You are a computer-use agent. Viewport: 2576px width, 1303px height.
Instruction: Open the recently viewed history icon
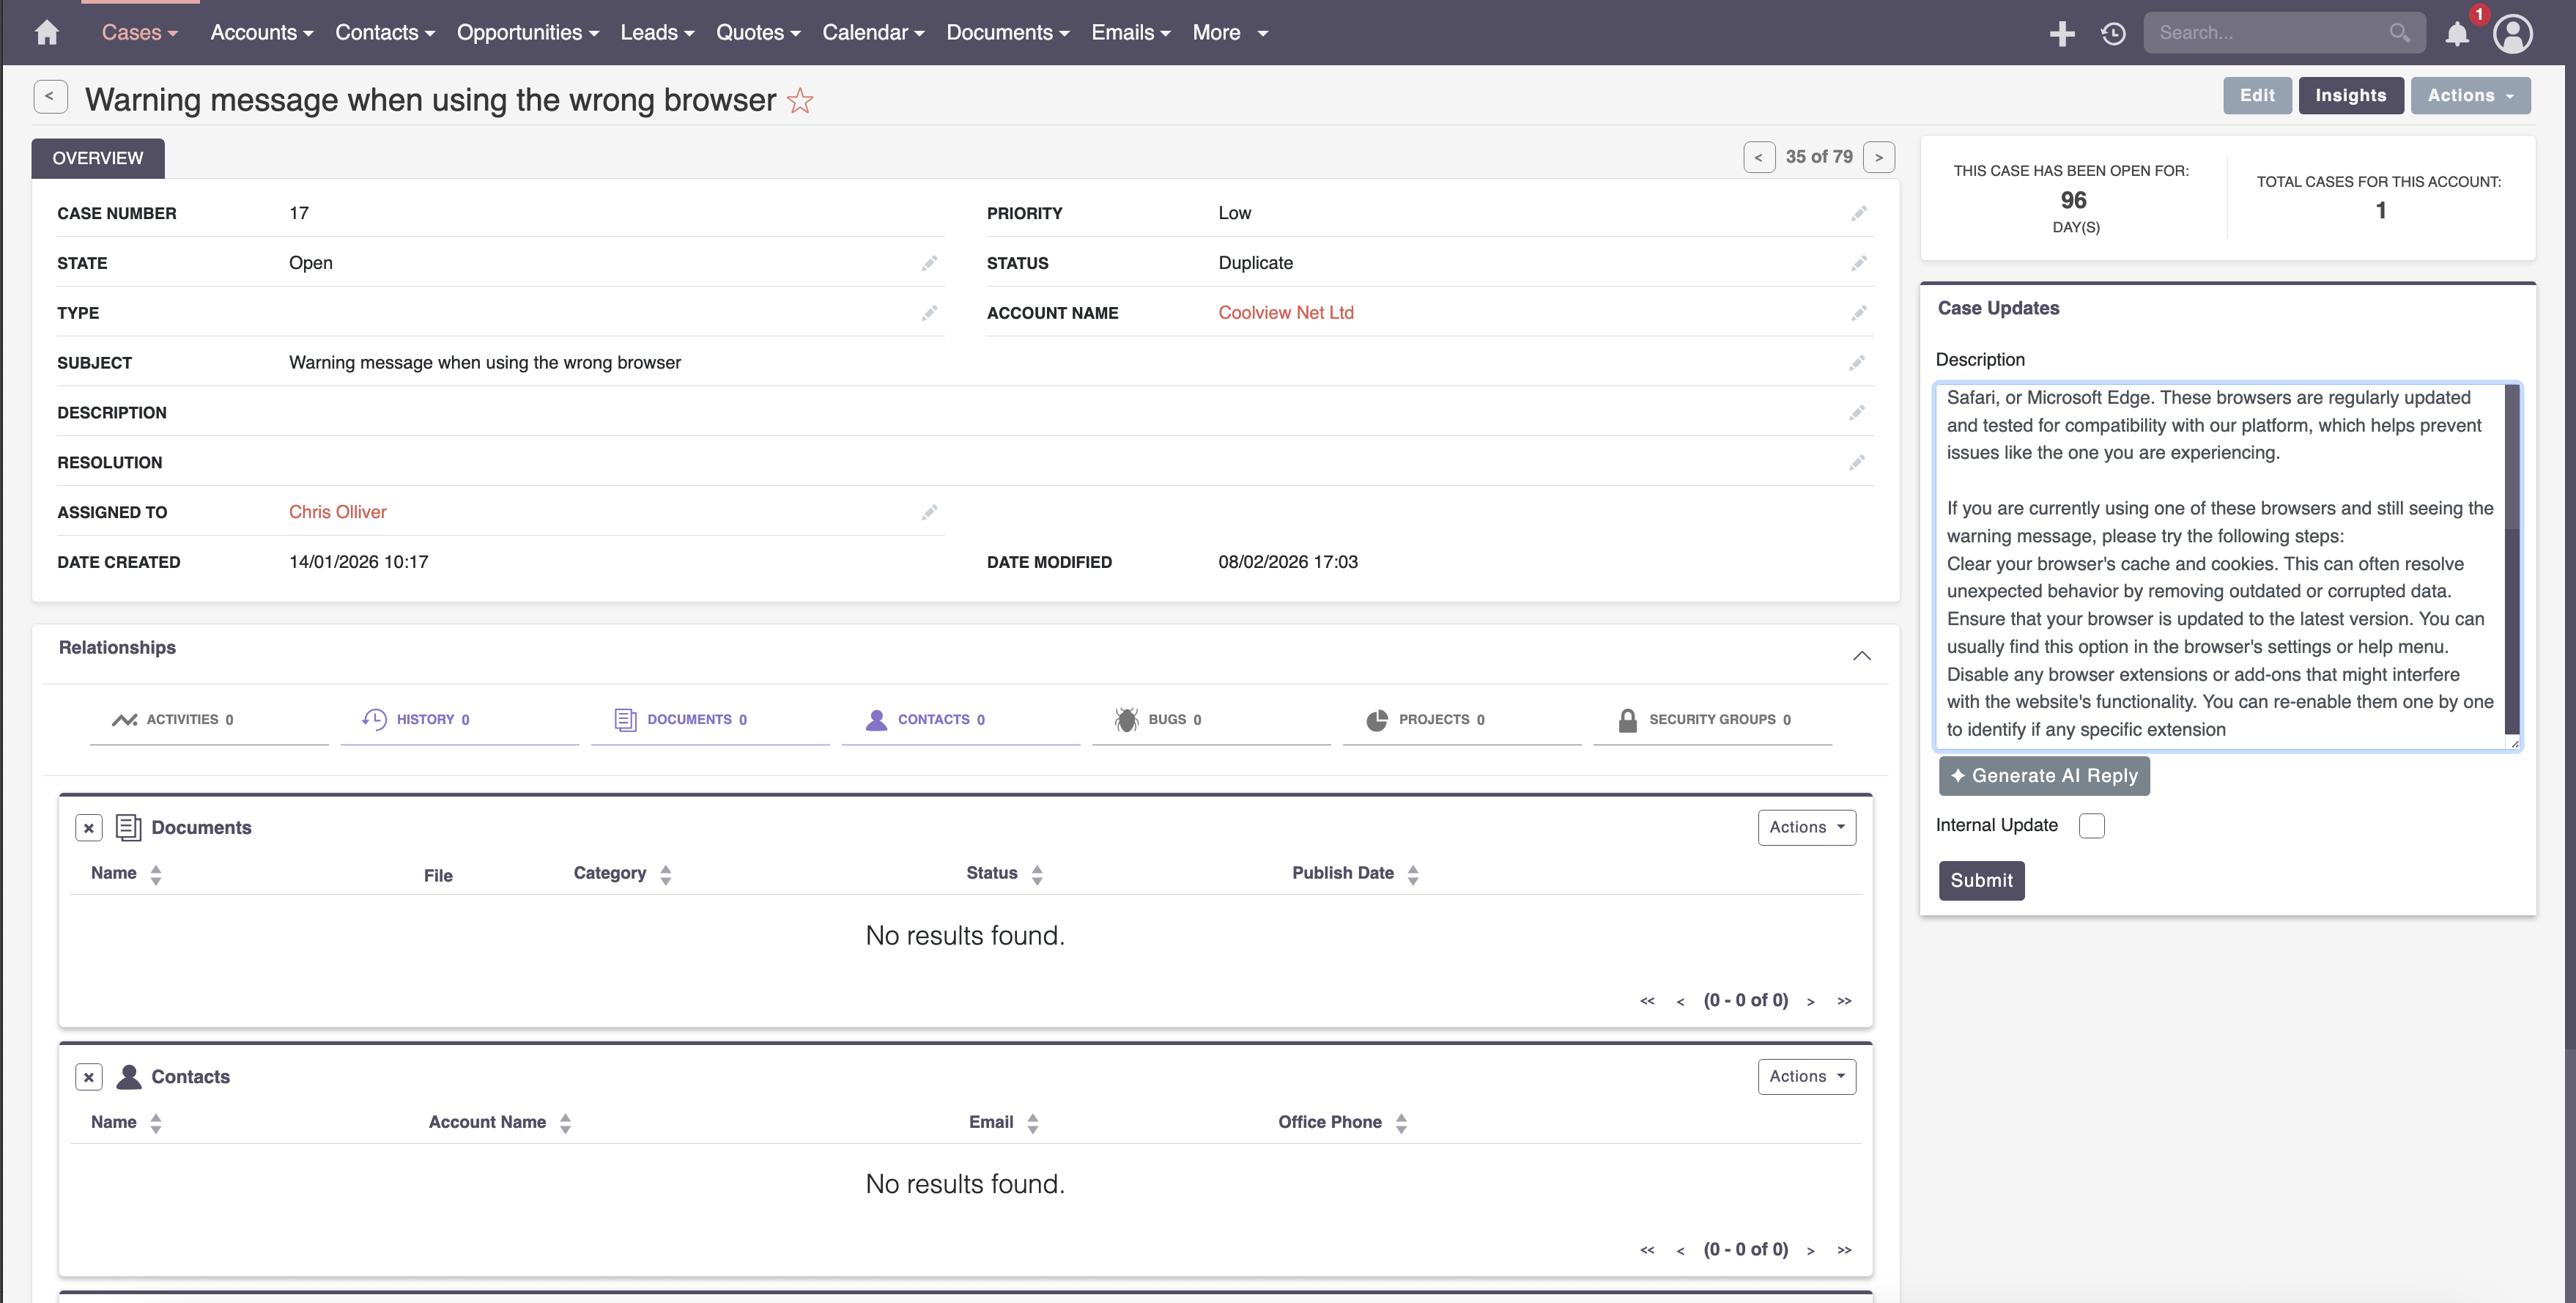(2113, 33)
